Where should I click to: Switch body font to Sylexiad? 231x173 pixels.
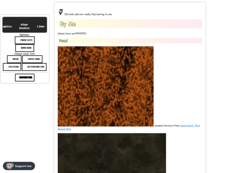pyautogui.click(x=12, y=67)
